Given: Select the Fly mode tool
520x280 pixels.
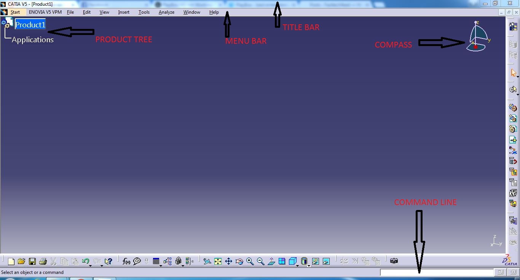Looking at the screenshot, I should [207, 261].
